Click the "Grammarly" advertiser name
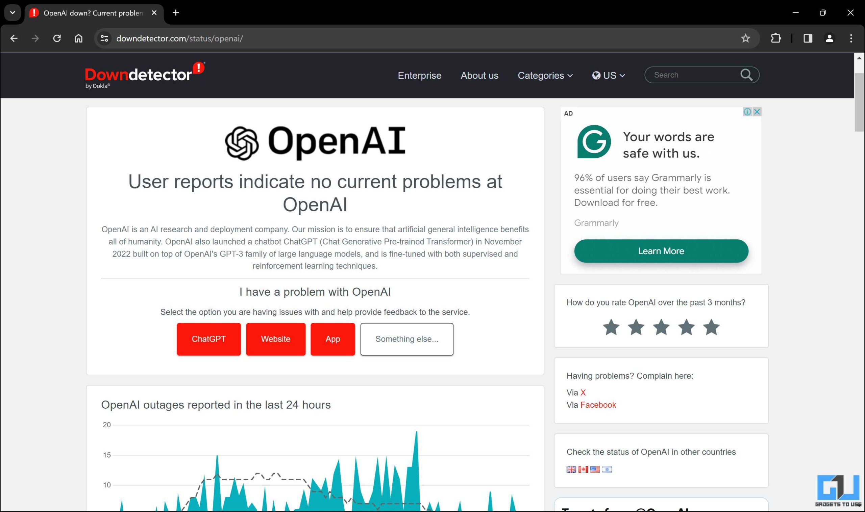The width and height of the screenshot is (865, 512). pos(596,223)
